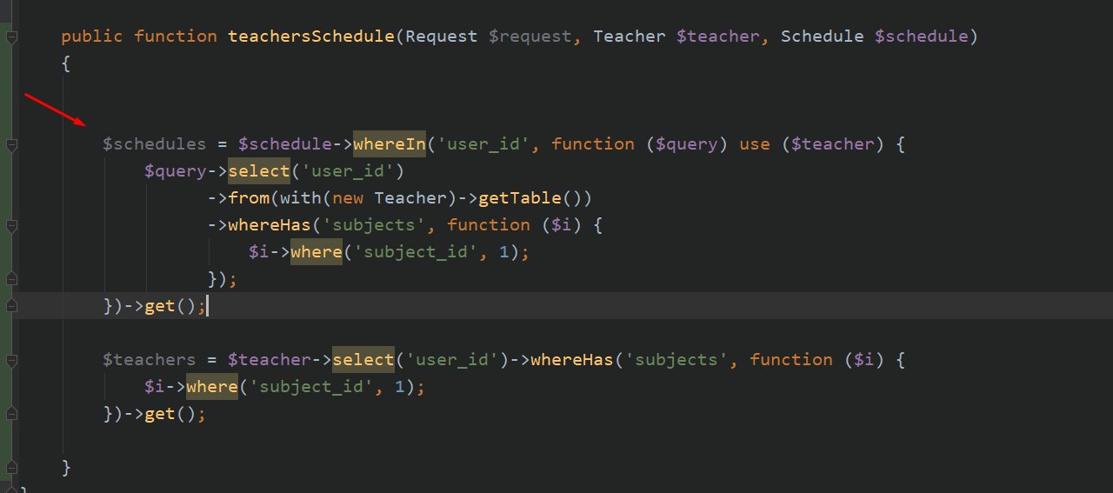Collapse the $schedules whereIn closure fold marker
Viewport: 1113px width, 493px height.
11,145
